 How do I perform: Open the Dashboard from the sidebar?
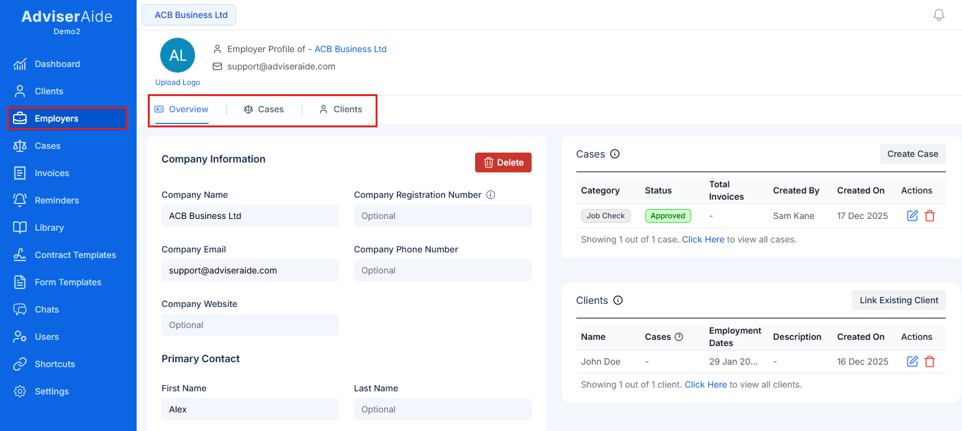pyautogui.click(x=57, y=64)
